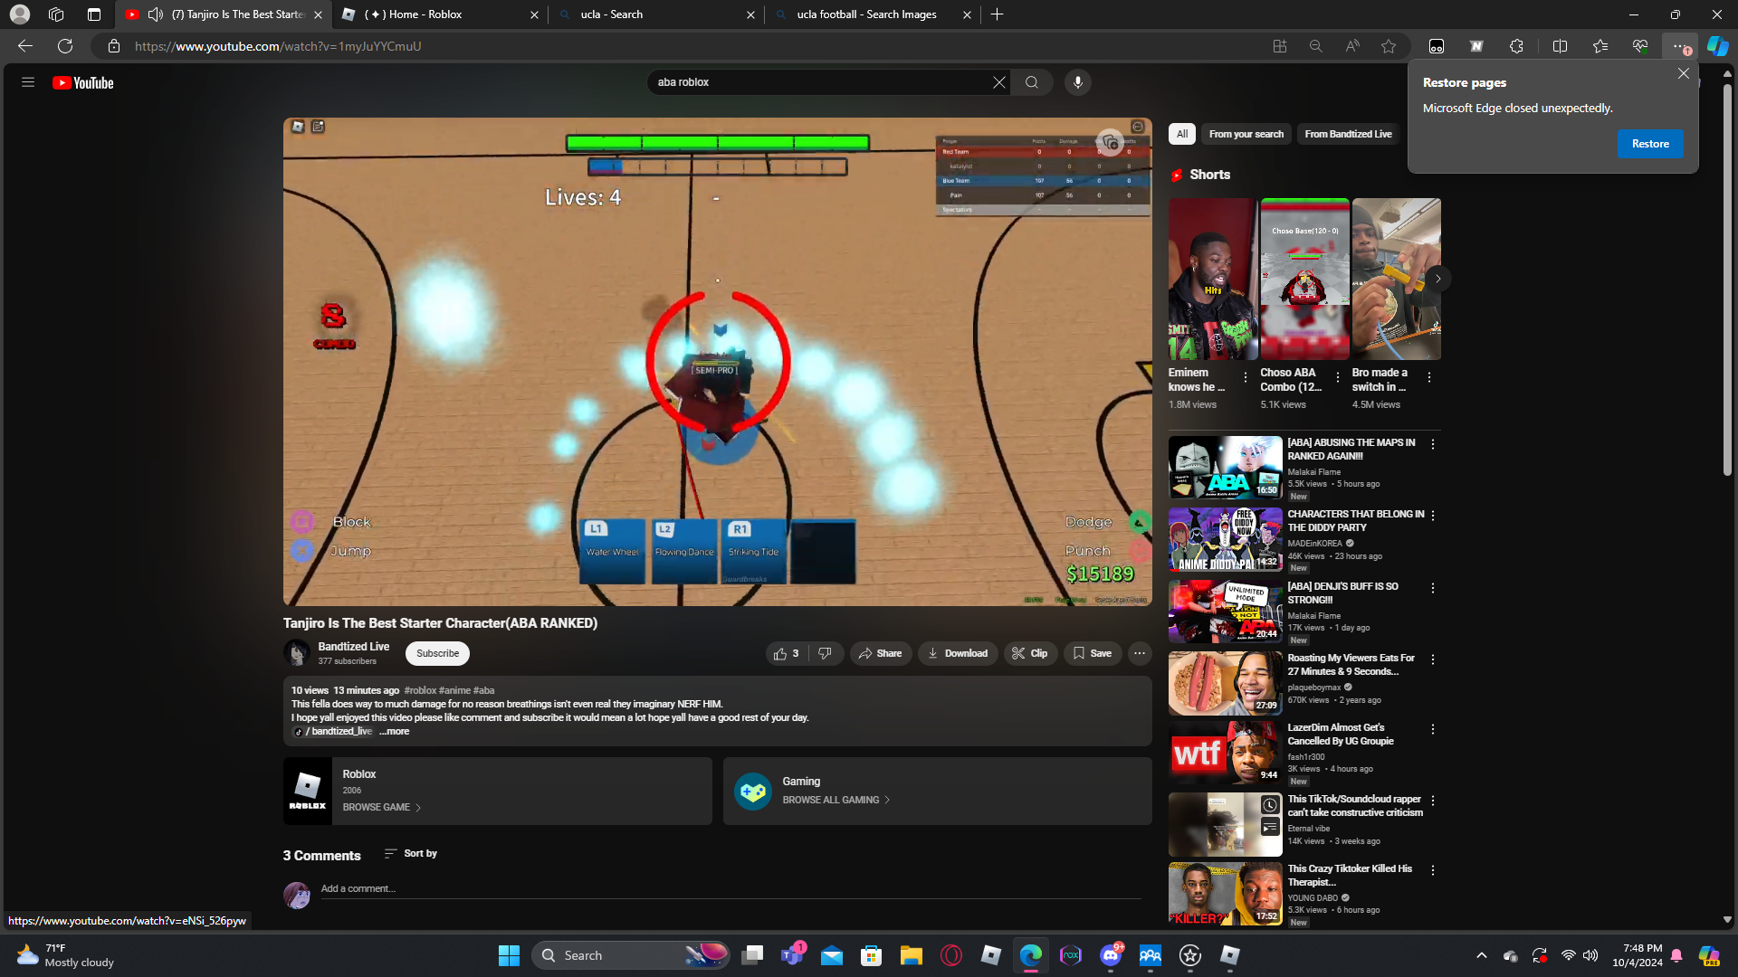Screen dimensions: 1738x977
Task: Open Edge split screen button
Action: pyautogui.click(x=1560, y=46)
